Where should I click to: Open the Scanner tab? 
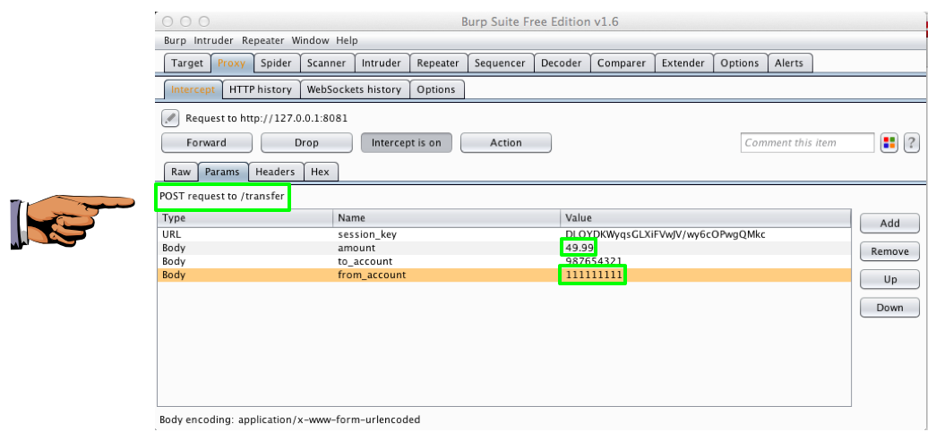327,63
